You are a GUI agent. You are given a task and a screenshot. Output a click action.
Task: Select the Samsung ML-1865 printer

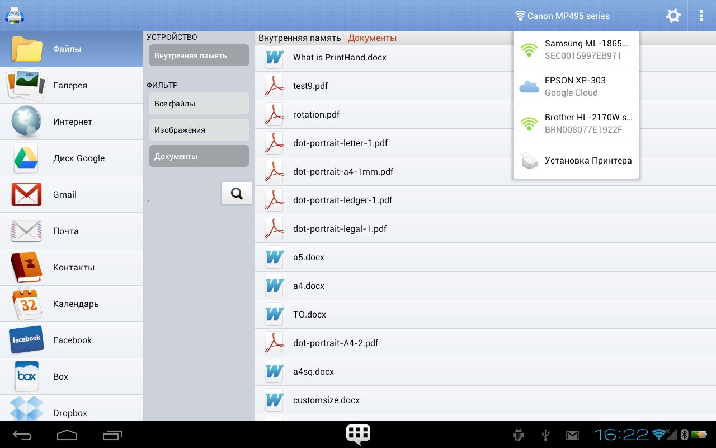[576, 50]
